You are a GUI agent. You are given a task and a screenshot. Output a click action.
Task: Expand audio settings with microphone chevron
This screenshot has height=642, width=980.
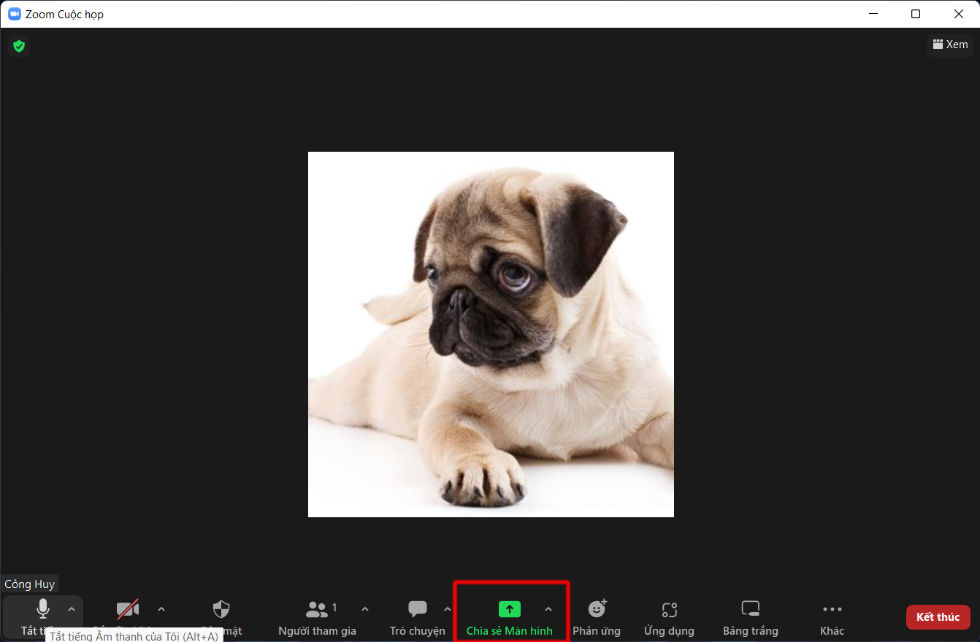[x=71, y=608]
